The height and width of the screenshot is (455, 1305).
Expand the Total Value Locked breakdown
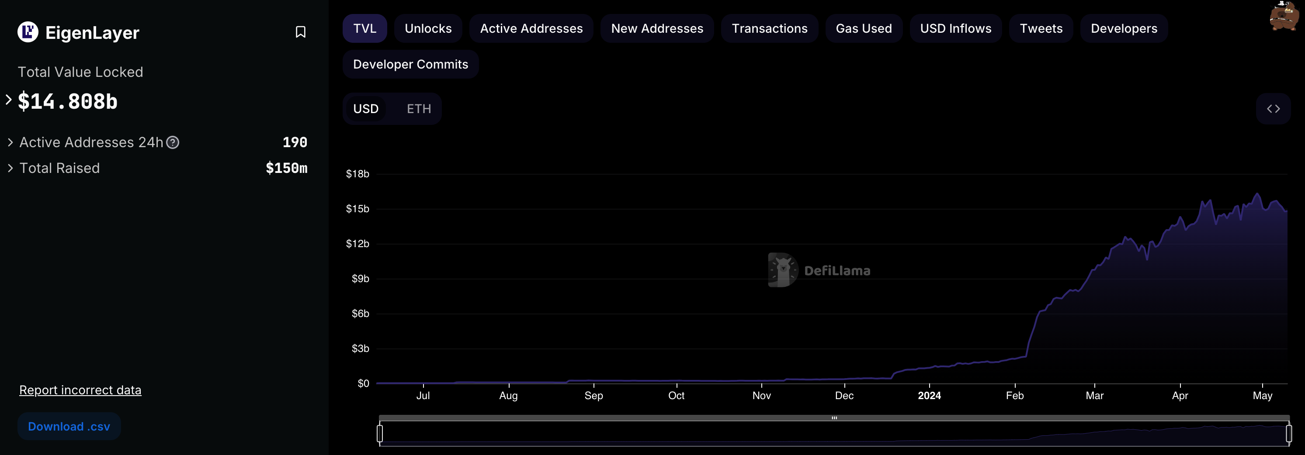pos(9,100)
